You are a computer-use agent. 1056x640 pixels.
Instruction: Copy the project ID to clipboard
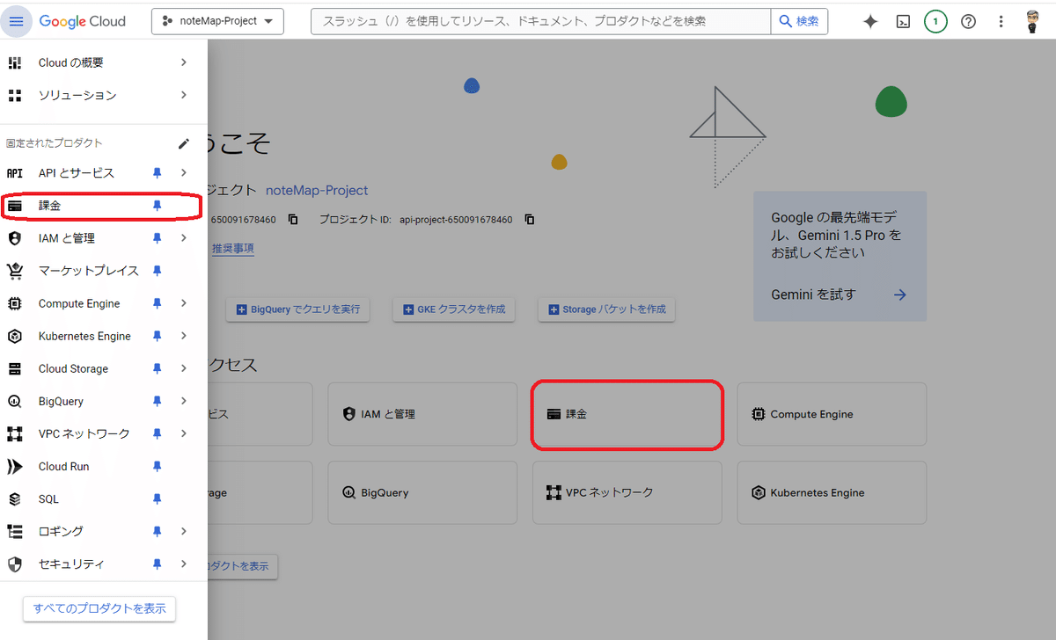[x=530, y=219]
